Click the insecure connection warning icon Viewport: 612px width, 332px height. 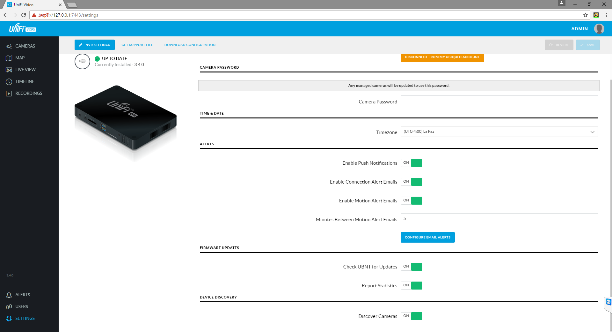pyautogui.click(x=34, y=15)
